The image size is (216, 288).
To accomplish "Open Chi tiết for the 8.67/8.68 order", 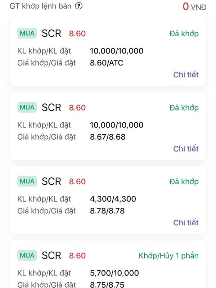I will point(186,149).
